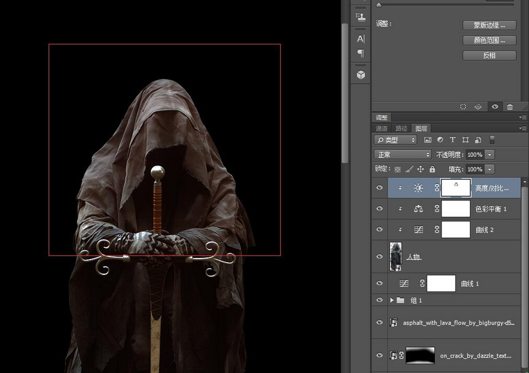Image resolution: width=529 pixels, height=373 pixels.
Task: Filter layers by type (T) icon
Action: (x=453, y=140)
